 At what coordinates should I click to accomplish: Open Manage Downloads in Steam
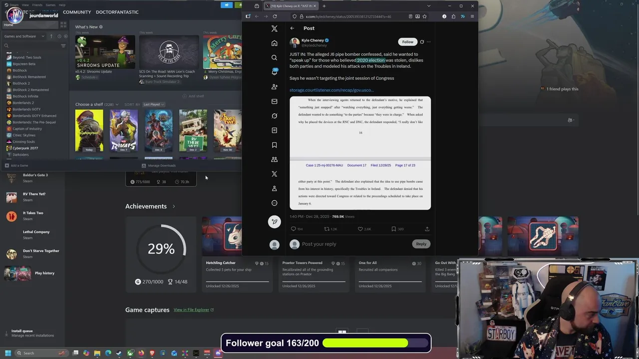[x=159, y=166]
